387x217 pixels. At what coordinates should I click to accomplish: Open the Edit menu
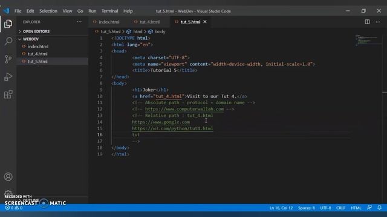point(30,11)
